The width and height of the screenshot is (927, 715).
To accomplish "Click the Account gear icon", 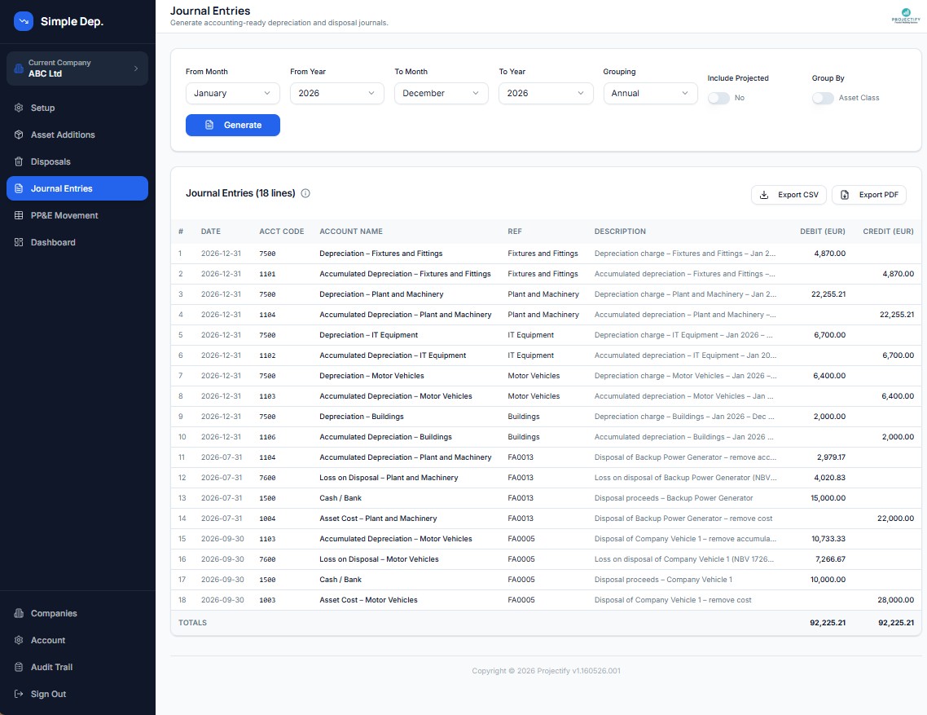I will point(19,640).
